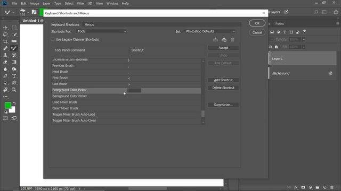341x191 pixels.
Task: Select the Pen tool
Action: [5, 76]
